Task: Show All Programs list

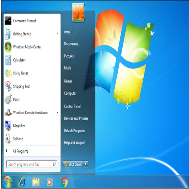Action: (x=20, y=151)
